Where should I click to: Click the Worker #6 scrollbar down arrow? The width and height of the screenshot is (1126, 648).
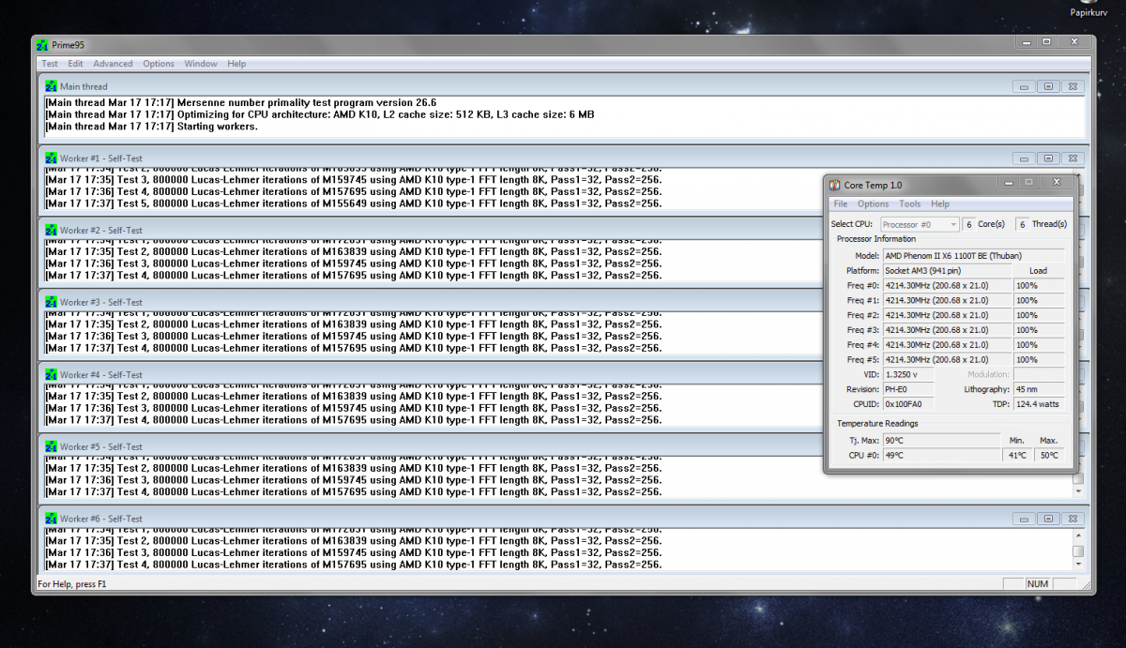pos(1078,565)
